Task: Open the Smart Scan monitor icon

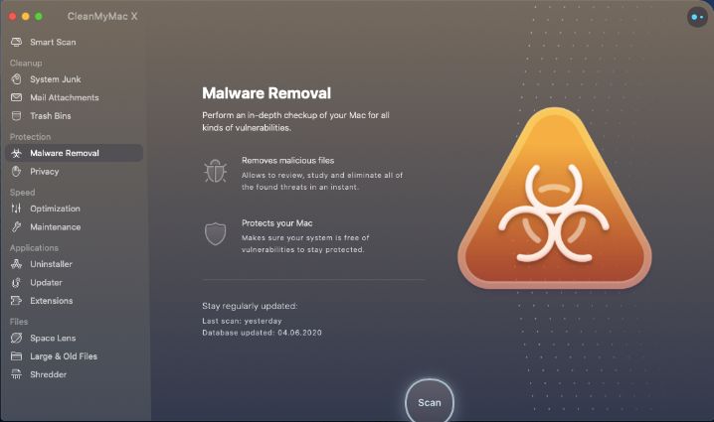Action: click(16, 43)
